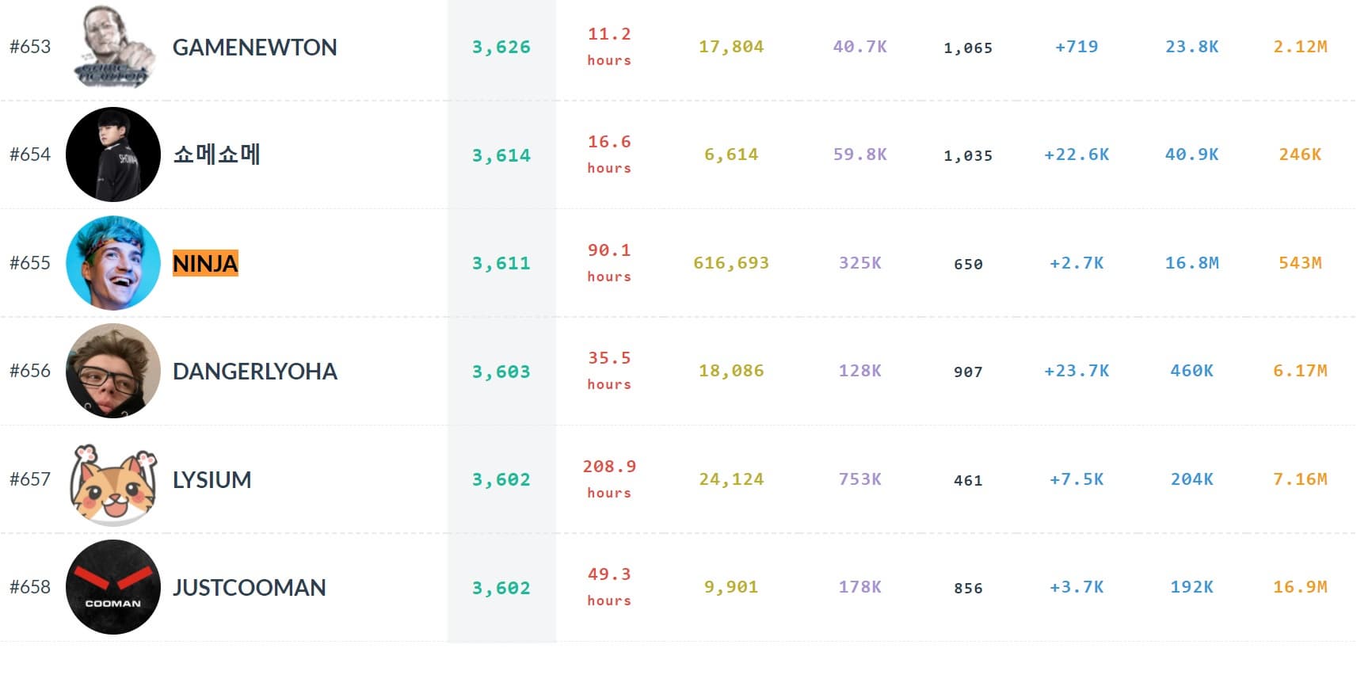Click the 3,626 value for GAMENEWTON
This screenshot has width=1372, height=675.
[501, 48]
